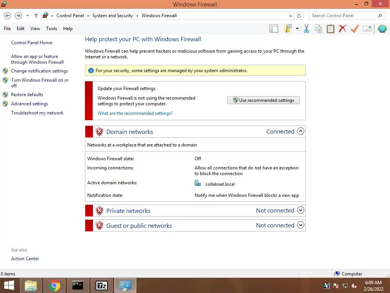Toggle the preview pane toolbar icon
The image size is (390, 293).
273,29
